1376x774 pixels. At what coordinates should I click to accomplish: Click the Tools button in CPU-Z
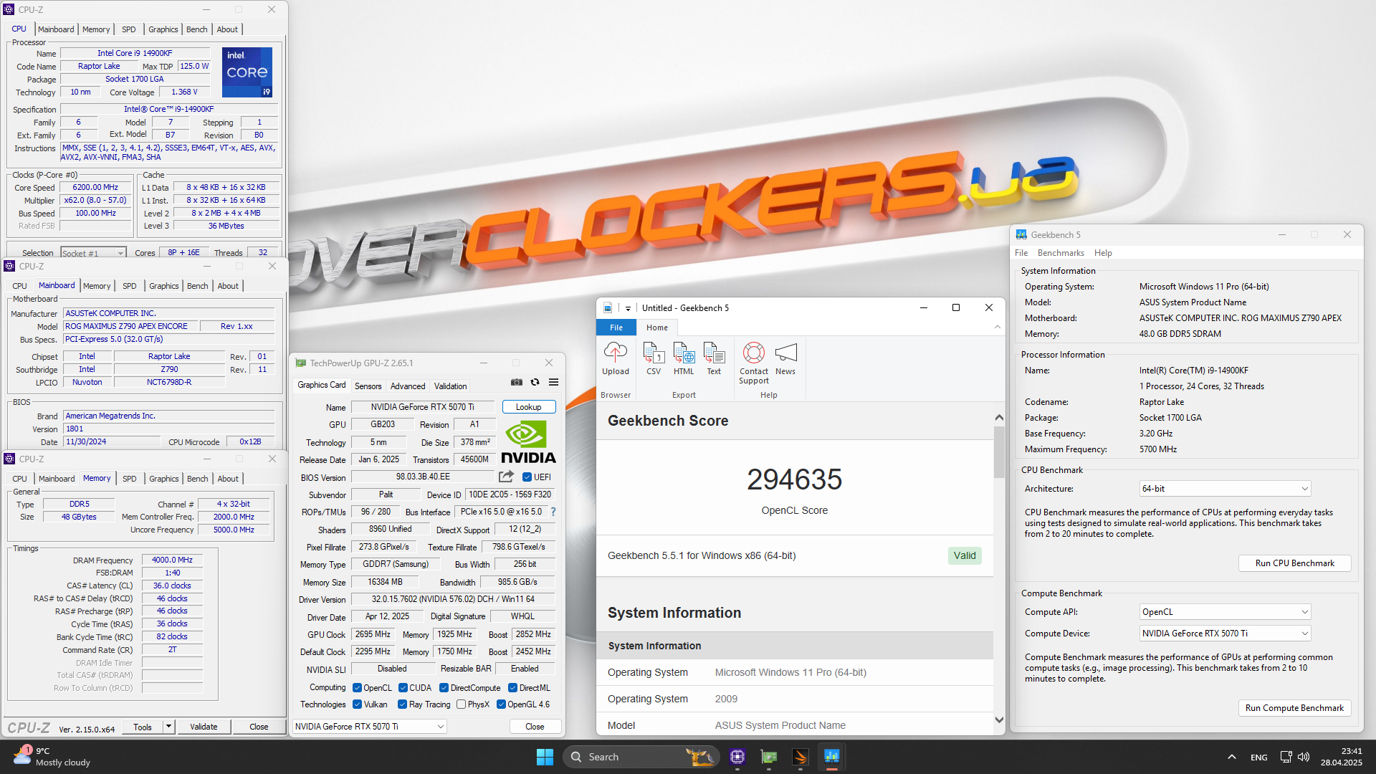coord(143,727)
